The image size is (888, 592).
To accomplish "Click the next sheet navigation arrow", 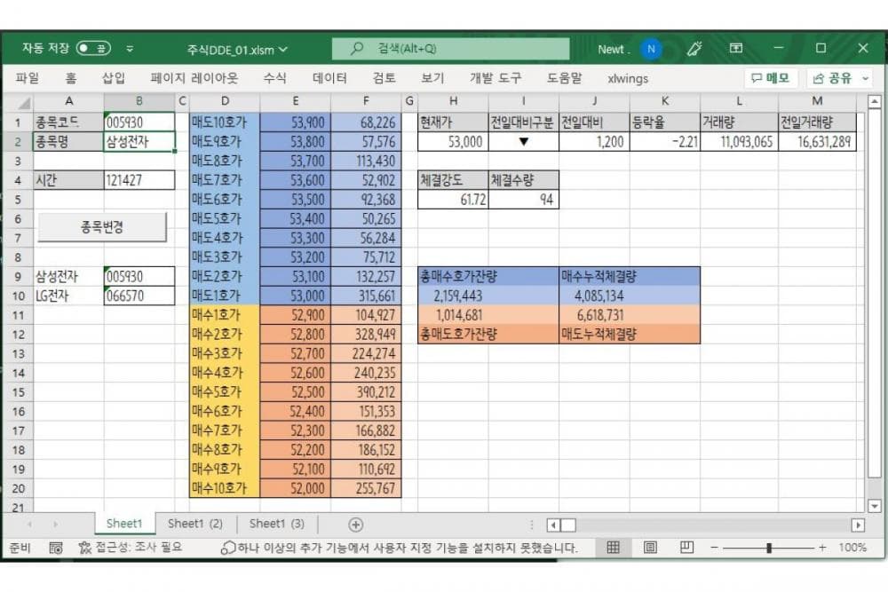I will 55,525.
